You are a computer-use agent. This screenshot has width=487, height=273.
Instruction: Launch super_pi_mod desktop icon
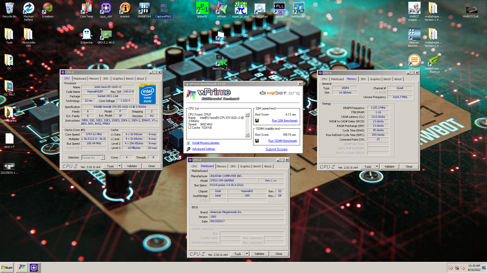pyautogui.click(x=241, y=10)
